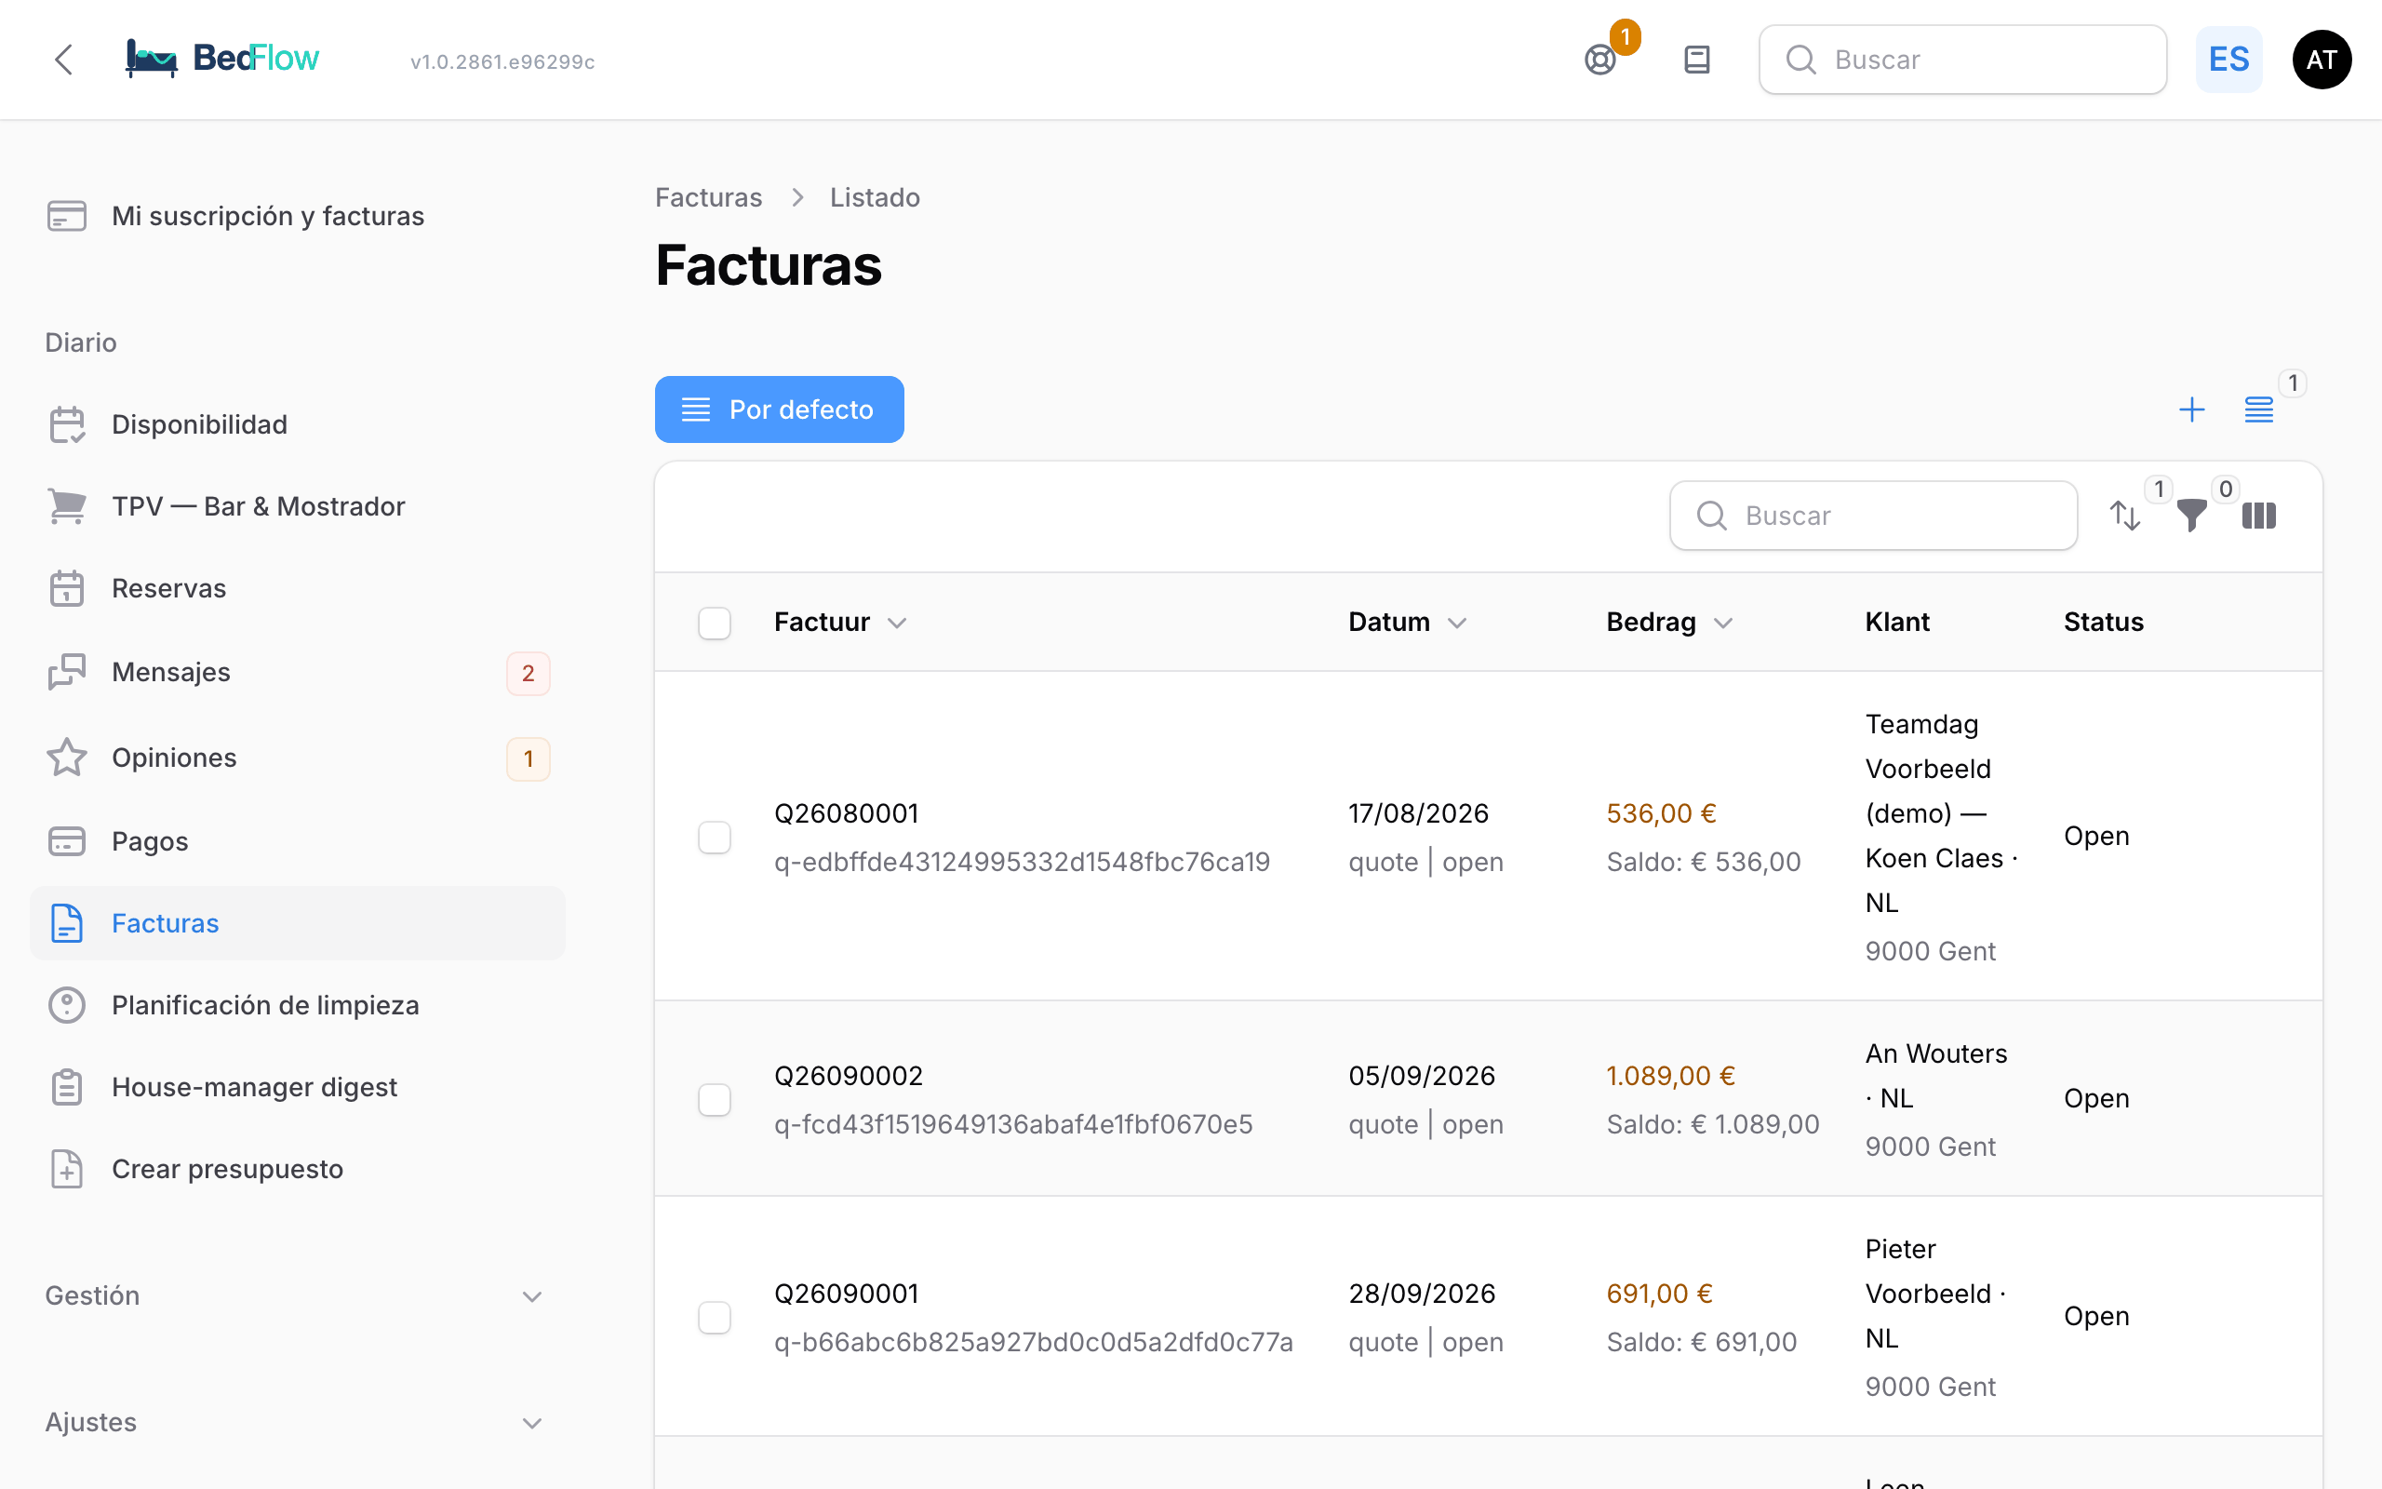This screenshot has width=2382, height=1489.
Task: Open the Factuur column sort dropdown
Action: [x=897, y=624]
